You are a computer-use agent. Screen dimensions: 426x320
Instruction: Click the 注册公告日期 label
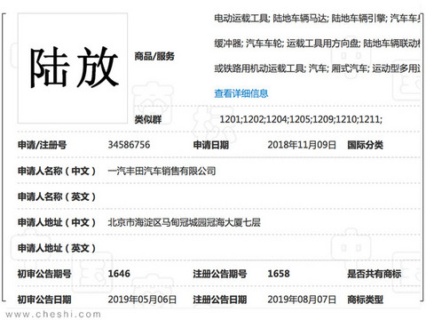(x=220, y=300)
